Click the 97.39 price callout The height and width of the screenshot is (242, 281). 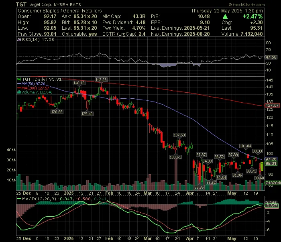233,155
